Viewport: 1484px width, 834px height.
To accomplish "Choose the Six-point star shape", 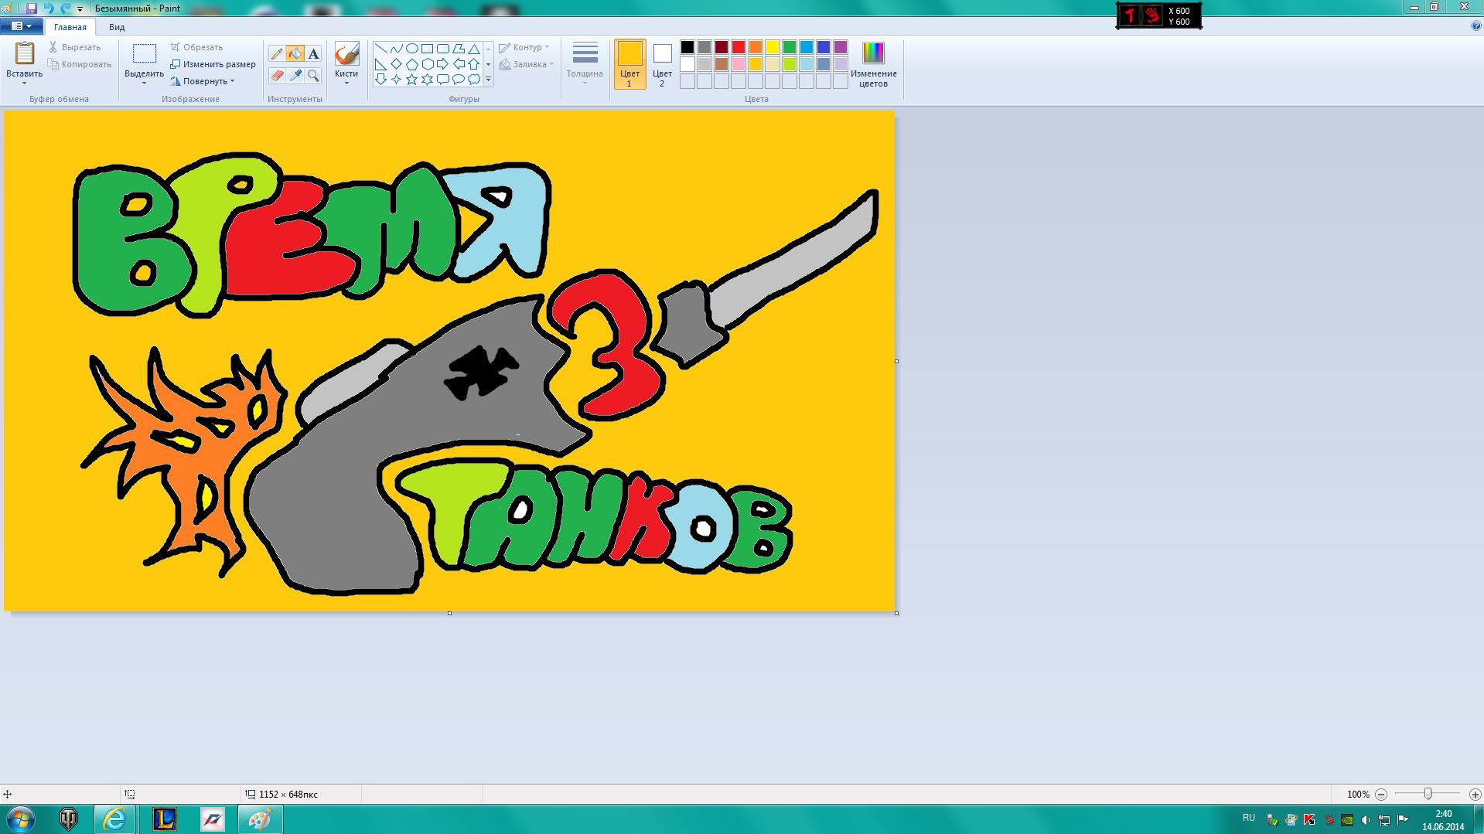I will [x=427, y=79].
